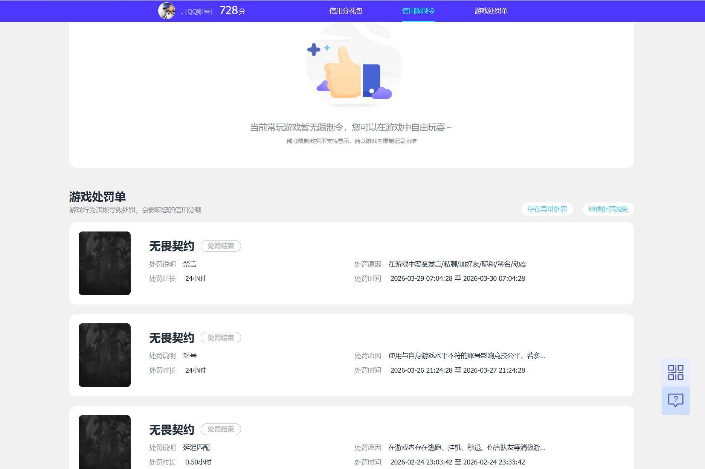Click 处罚结束 badge on the 延迟匹配 card
The image size is (705, 469).
221,429
